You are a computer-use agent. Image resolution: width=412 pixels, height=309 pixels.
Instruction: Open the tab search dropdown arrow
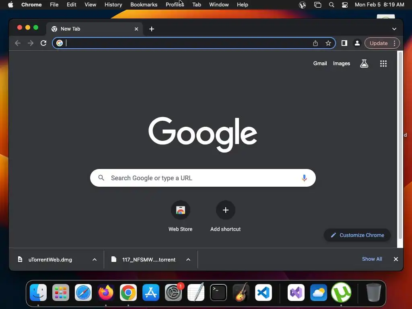click(x=394, y=29)
